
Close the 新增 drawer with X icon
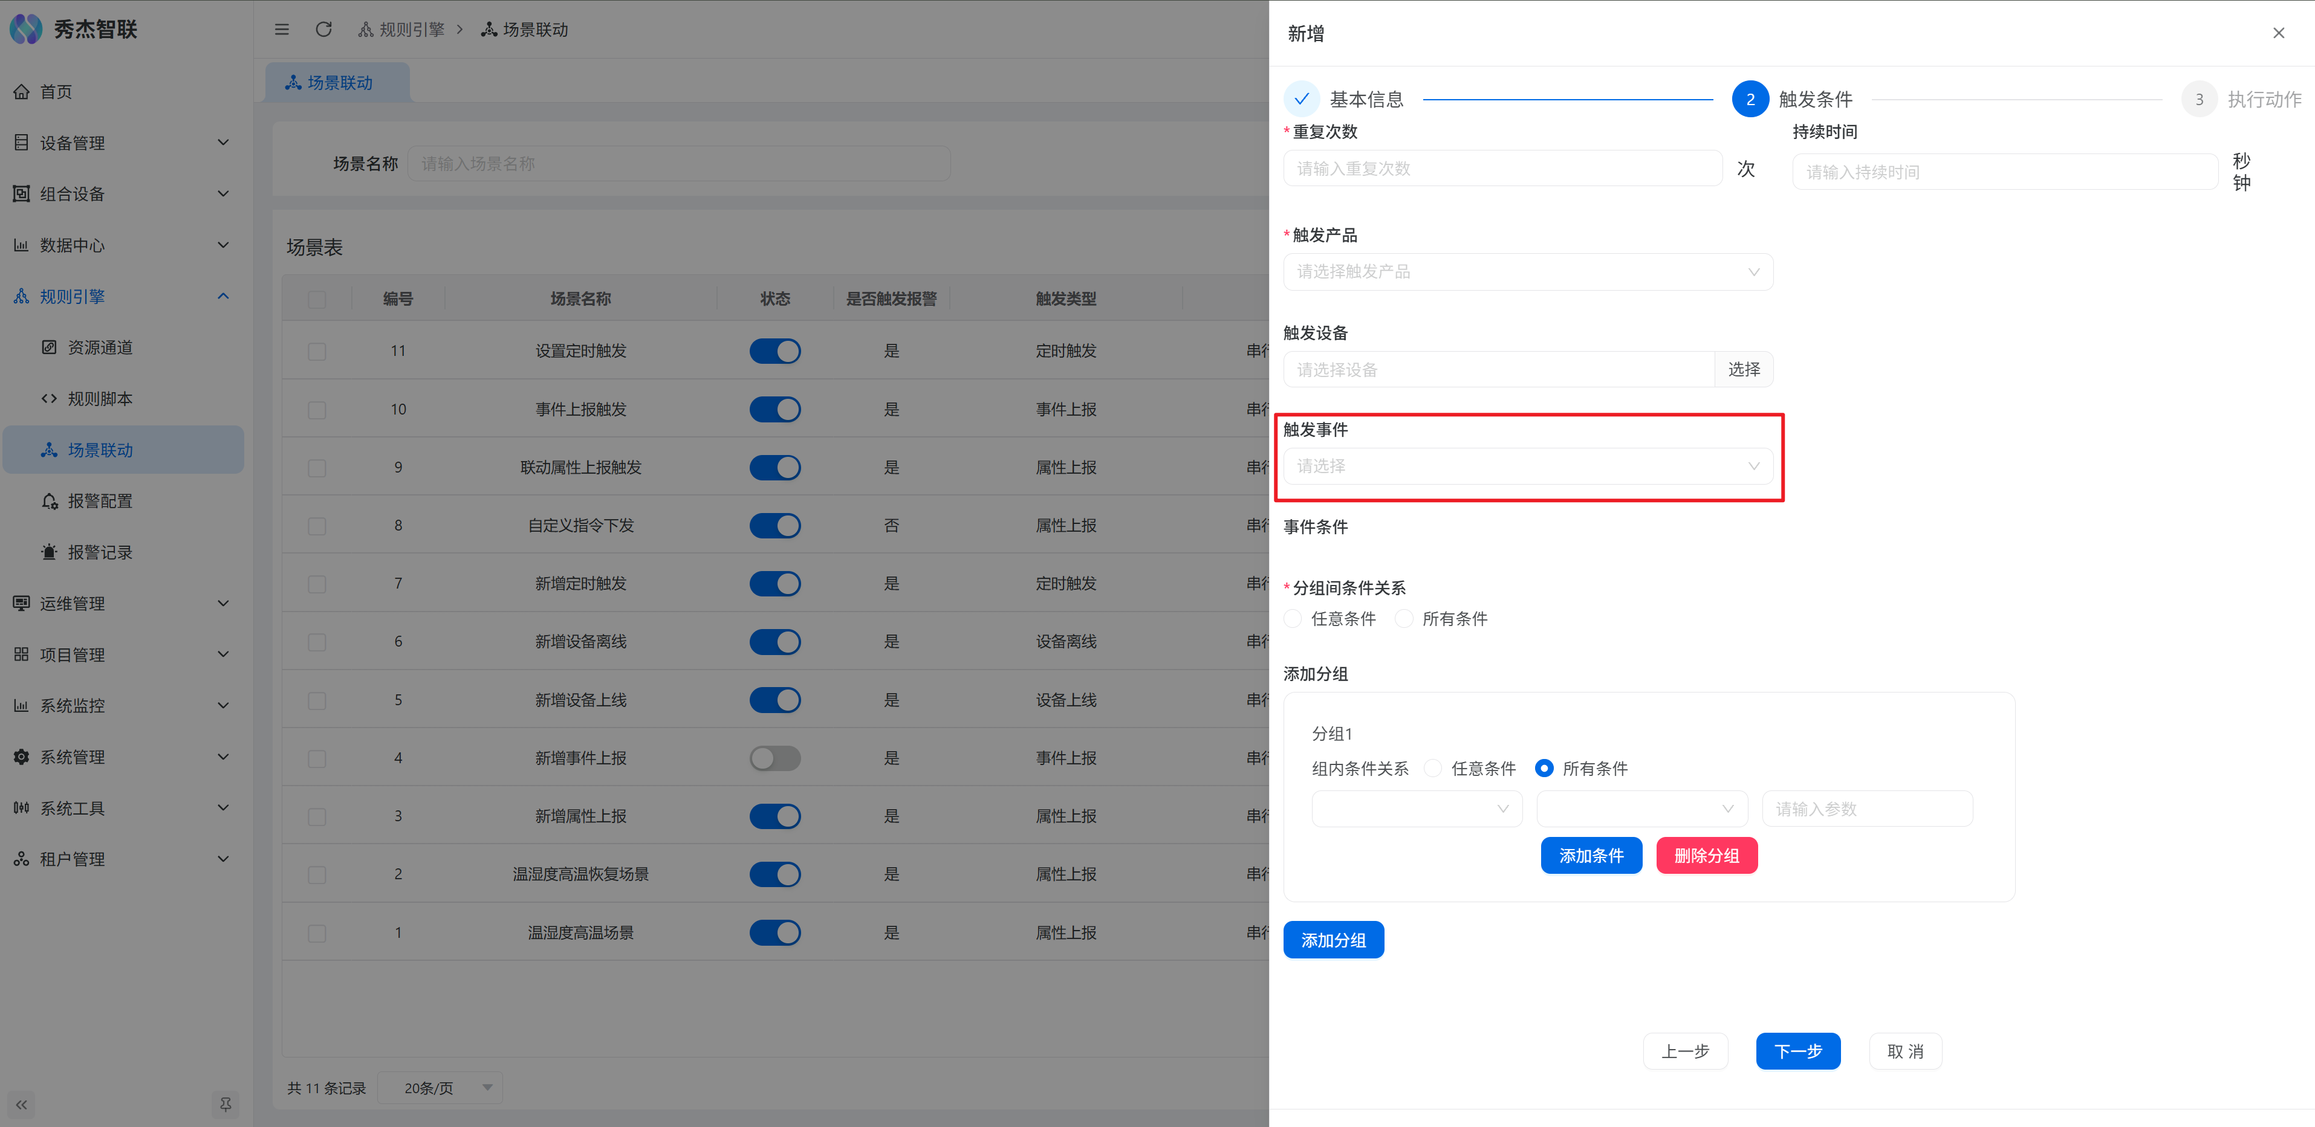[2278, 33]
